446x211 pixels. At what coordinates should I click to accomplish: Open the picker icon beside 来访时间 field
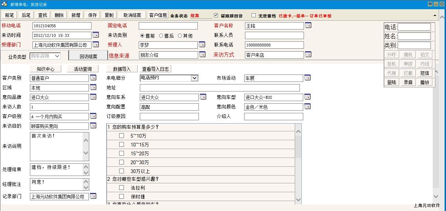96,35
